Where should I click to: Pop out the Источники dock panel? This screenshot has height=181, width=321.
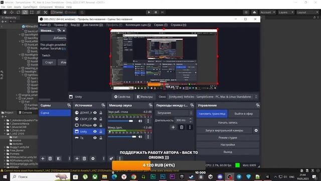tap(103, 106)
